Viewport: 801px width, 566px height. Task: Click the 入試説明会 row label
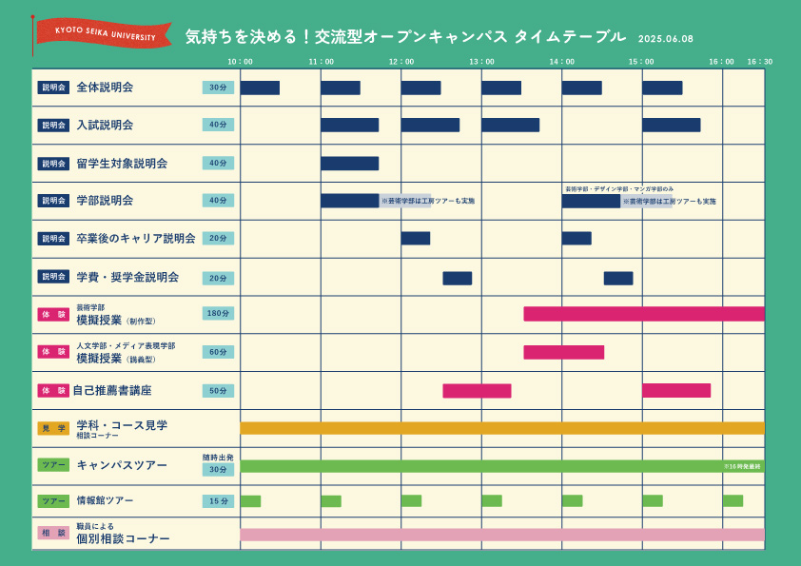105,126
